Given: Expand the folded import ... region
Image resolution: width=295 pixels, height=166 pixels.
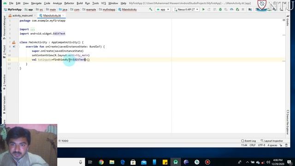Looking at the screenshot, I should click(33, 30).
